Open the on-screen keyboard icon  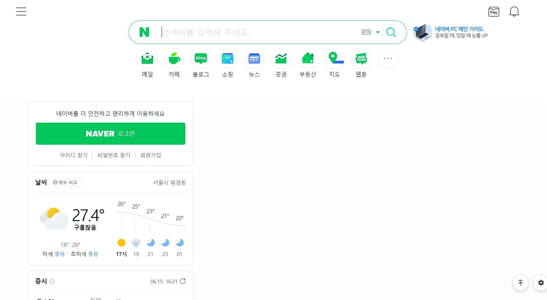(366, 32)
